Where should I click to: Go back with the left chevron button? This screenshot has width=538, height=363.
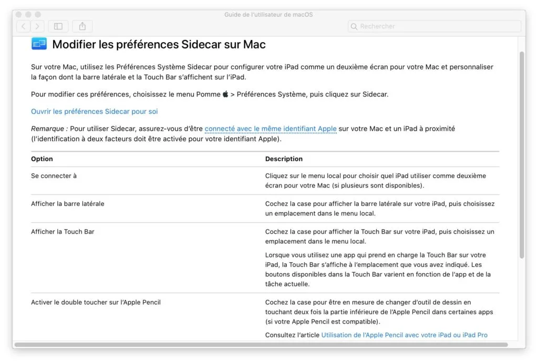pos(23,26)
